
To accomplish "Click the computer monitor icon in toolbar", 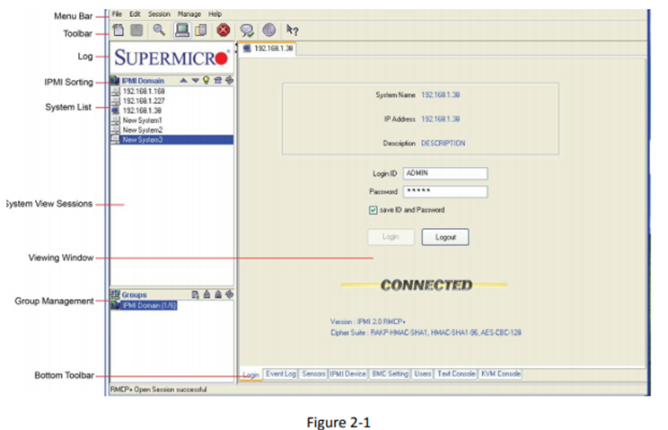I will (x=181, y=30).
